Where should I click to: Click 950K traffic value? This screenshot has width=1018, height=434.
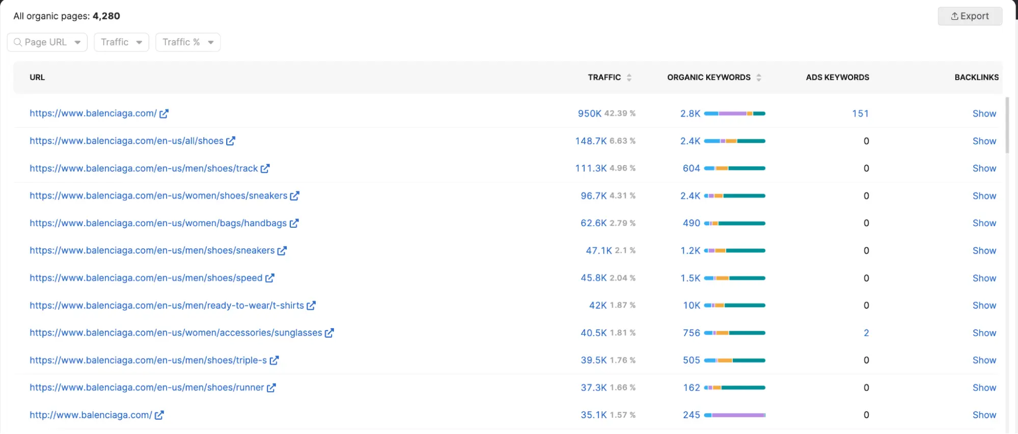point(589,114)
